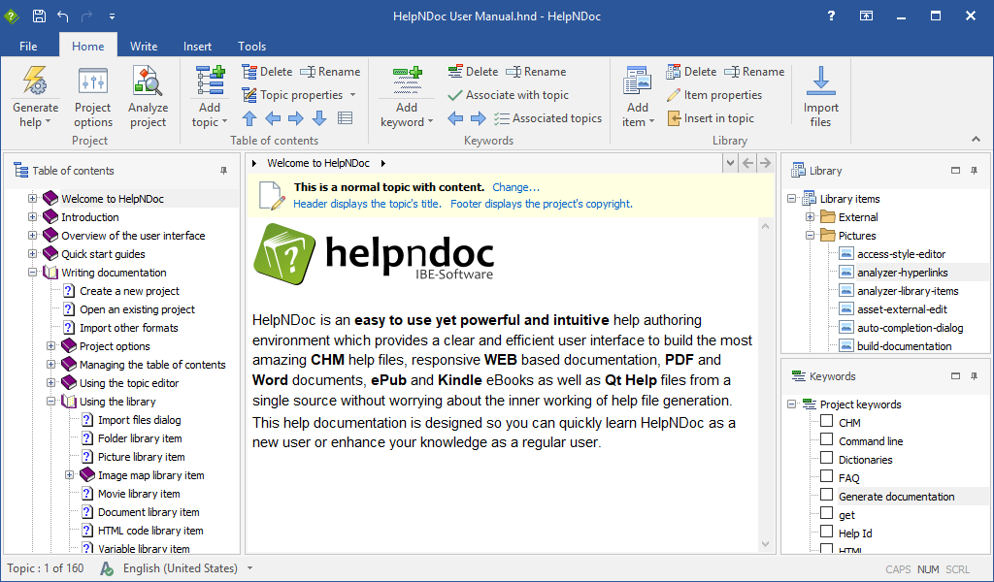The image size is (994, 582).
Task: Move topic up with up arrow
Action: pyautogui.click(x=249, y=117)
